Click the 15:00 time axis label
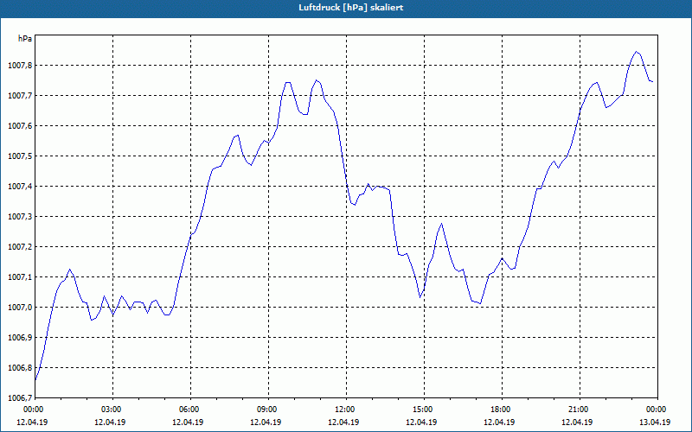692x432 pixels. [x=424, y=410]
